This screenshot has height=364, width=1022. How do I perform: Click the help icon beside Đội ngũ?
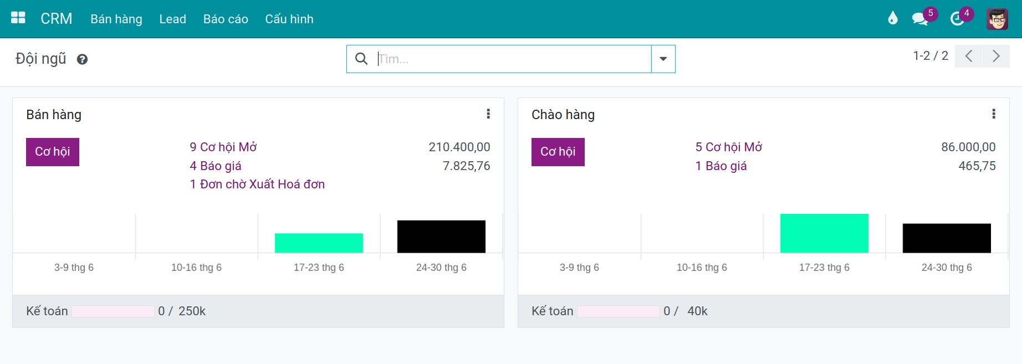click(x=82, y=59)
